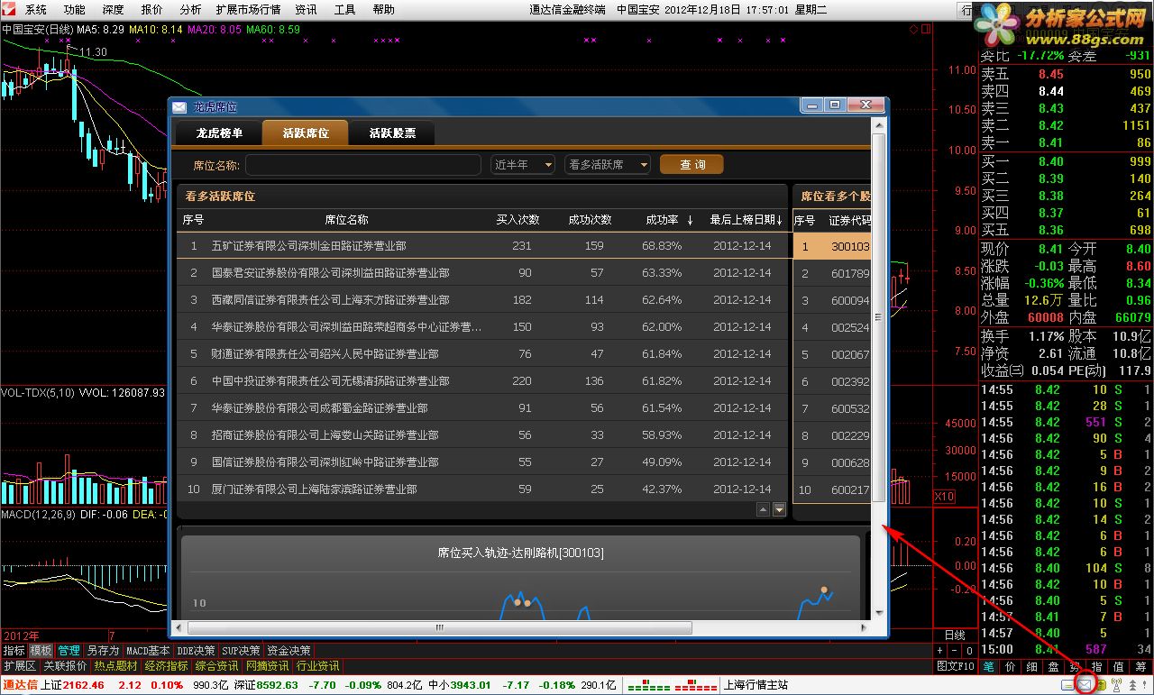Sort by 成功率 column arrow
The image size is (1154, 695).
[x=691, y=220]
